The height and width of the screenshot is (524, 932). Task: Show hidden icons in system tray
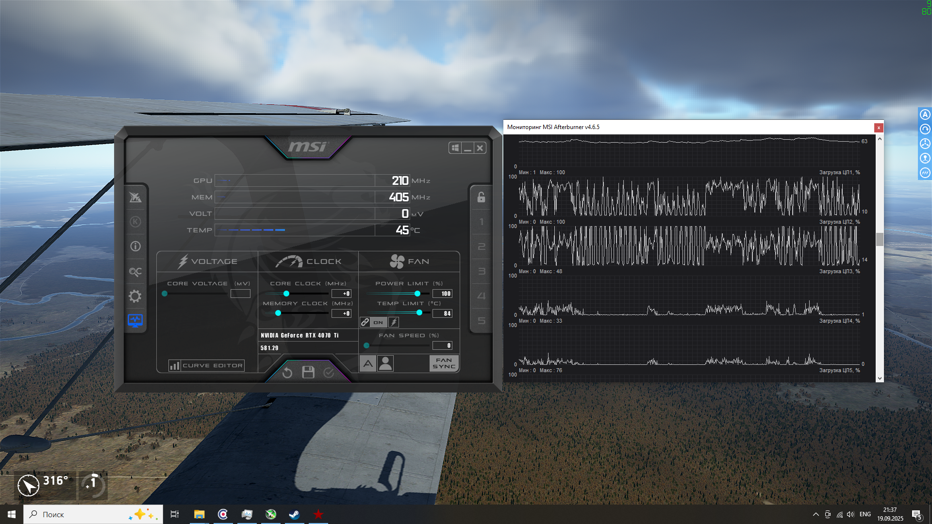[816, 514]
